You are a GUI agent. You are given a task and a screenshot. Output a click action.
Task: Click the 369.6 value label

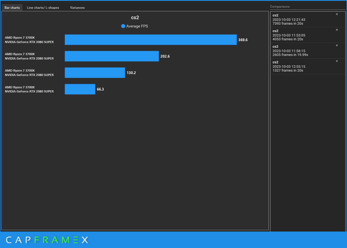pyautogui.click(x=243, y=40)
